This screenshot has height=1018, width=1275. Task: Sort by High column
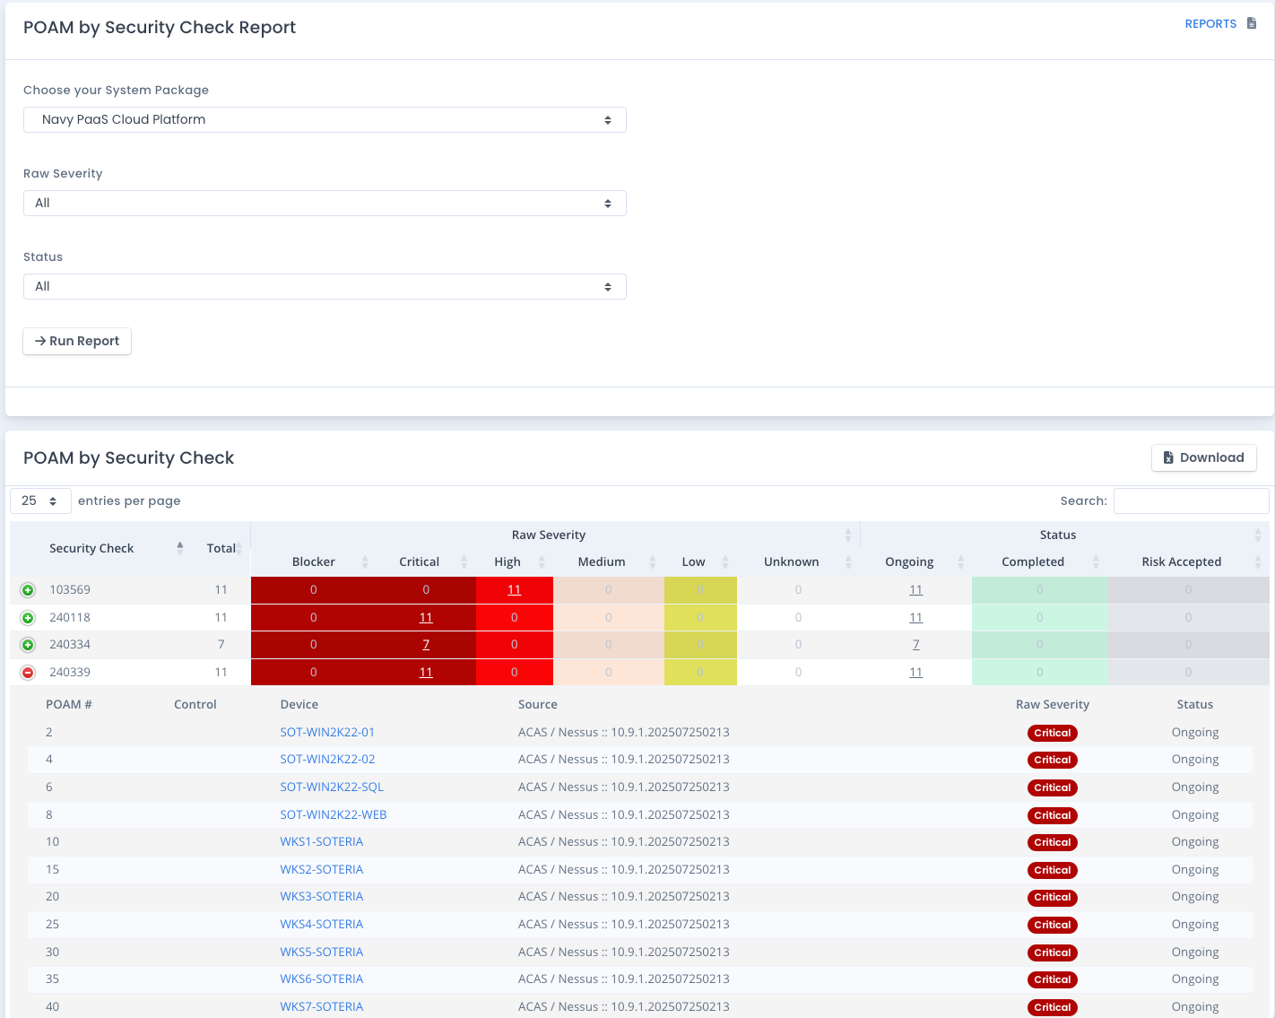coord(515,561)
